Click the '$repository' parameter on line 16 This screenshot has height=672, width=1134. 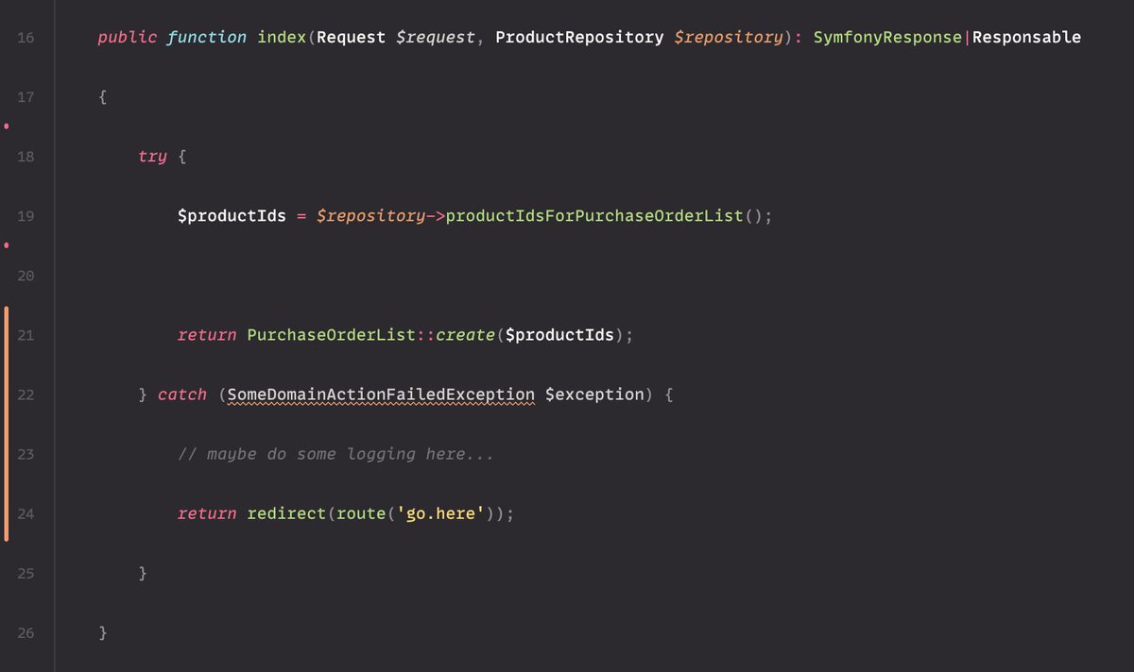(729, 38)
